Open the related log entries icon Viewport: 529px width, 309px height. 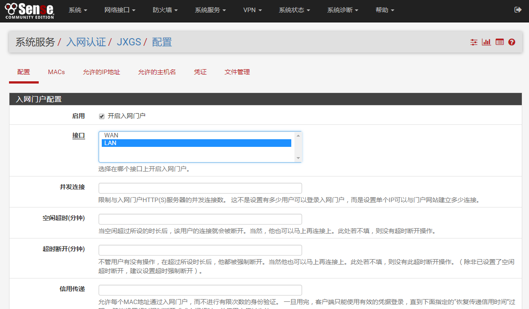pyautogui.click(x=499, y=42)
